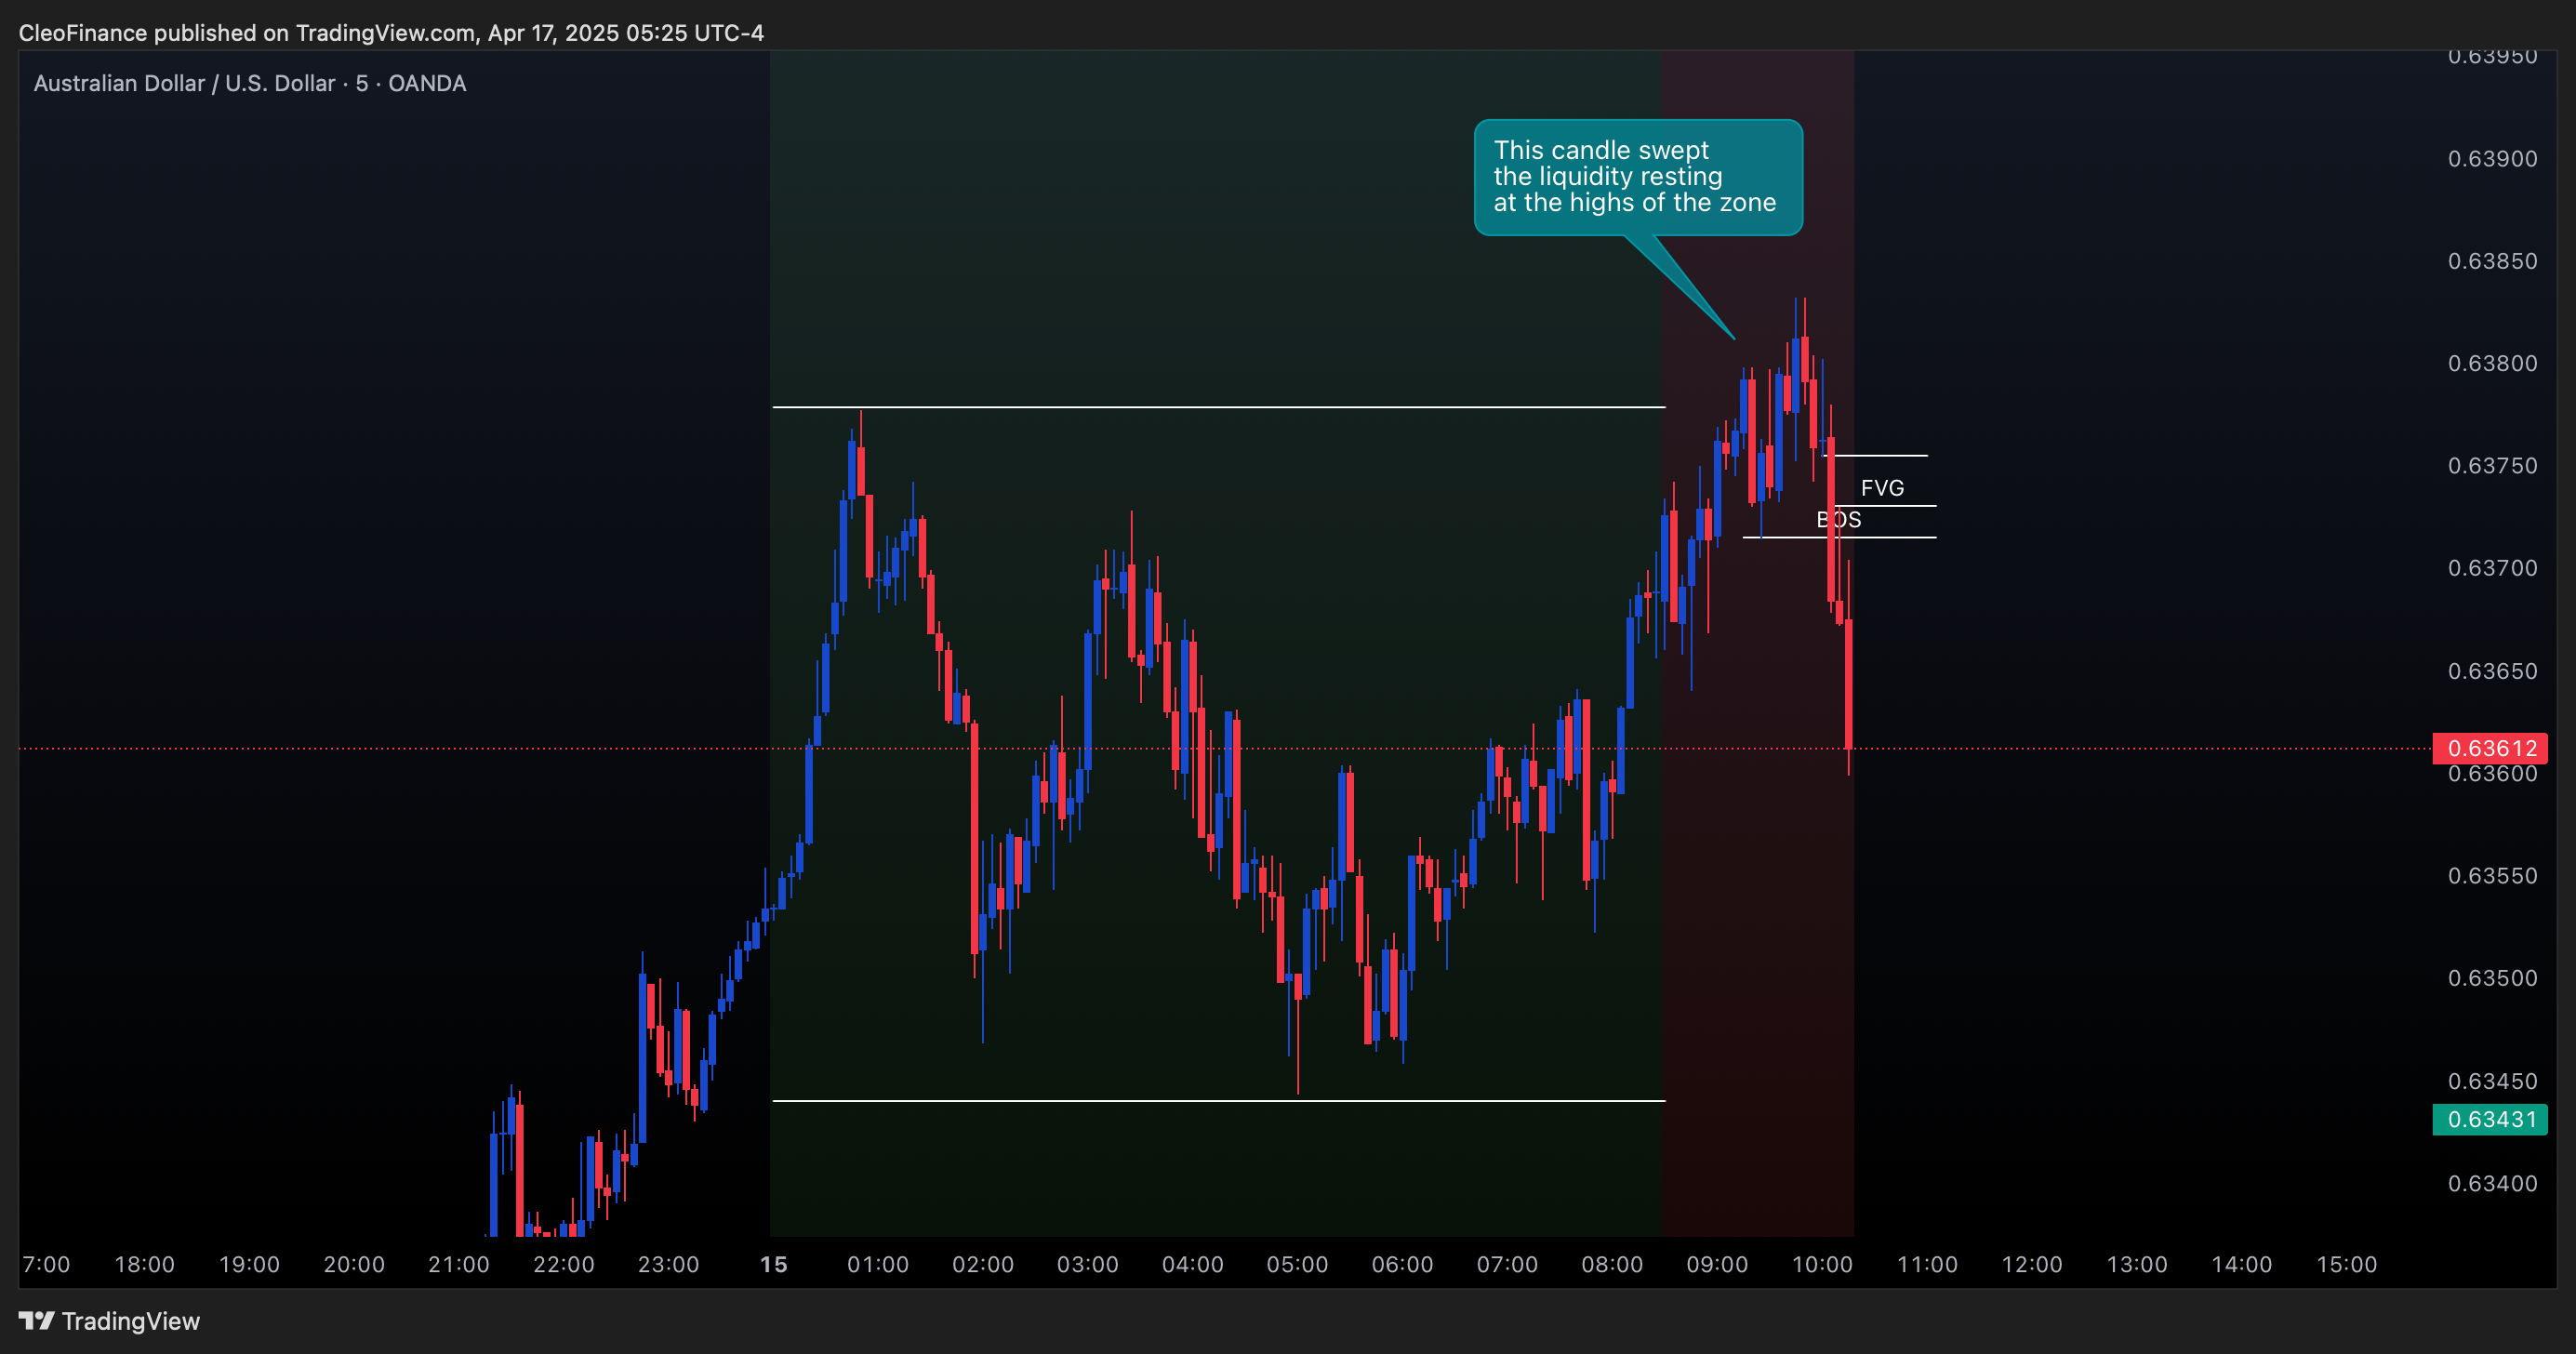Click the 19:00 time axis label

pos(250,1264)
